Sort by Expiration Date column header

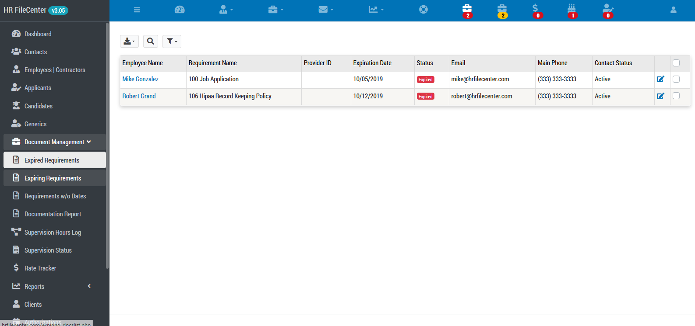tap(372, 63)
